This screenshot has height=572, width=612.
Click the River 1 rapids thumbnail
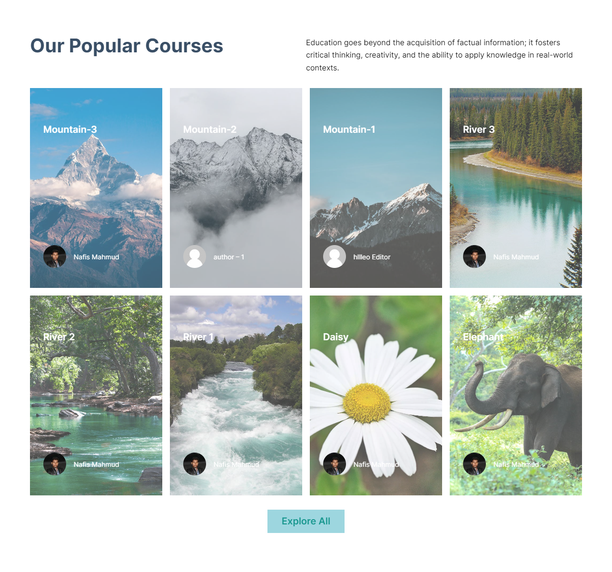236,395
